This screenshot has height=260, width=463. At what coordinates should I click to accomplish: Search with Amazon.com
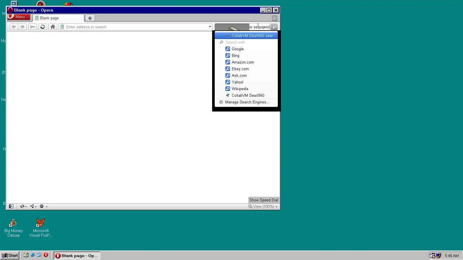[246, 62]
